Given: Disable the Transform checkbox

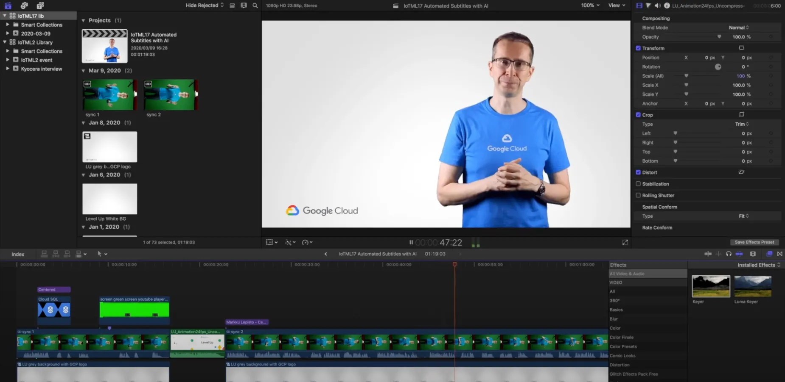Looking at the screenshot, I should click(638, 48).
